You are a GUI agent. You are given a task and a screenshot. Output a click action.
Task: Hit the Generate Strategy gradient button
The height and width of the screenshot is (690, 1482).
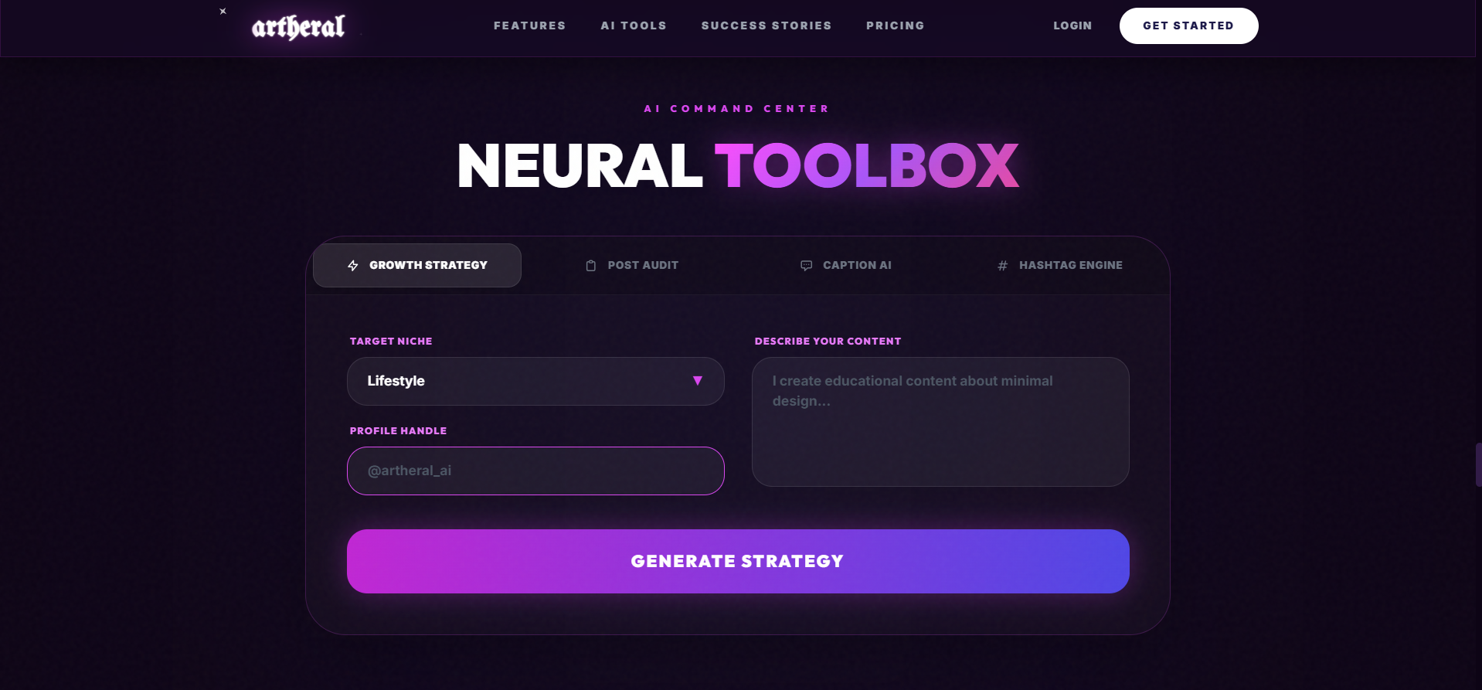[737, 561]
